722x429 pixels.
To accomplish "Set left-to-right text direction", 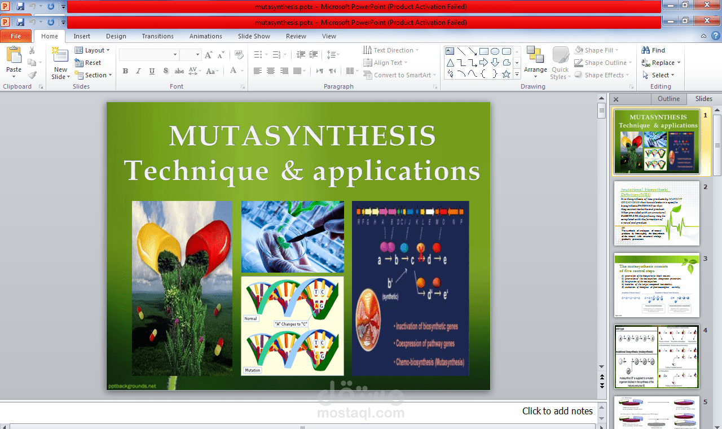I will pos(320,71).
